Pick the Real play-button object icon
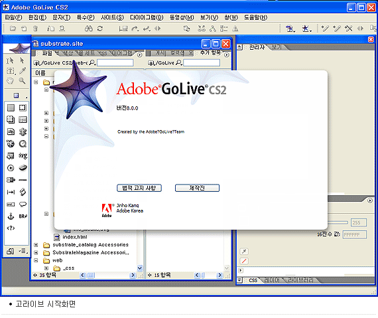The width and height of the screenshot is (378, 318). pyautogui.click(x=11, y=168)
